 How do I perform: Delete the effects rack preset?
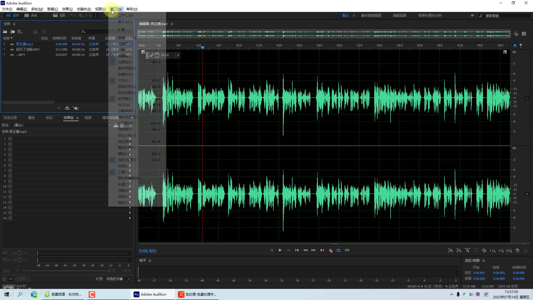[122, 125]
